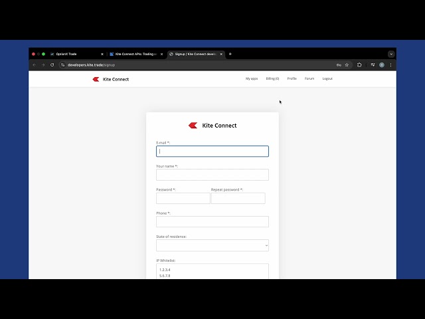Click the Password input field
Viewport: 425px width, 319px height.
click(x=183, y=198)
